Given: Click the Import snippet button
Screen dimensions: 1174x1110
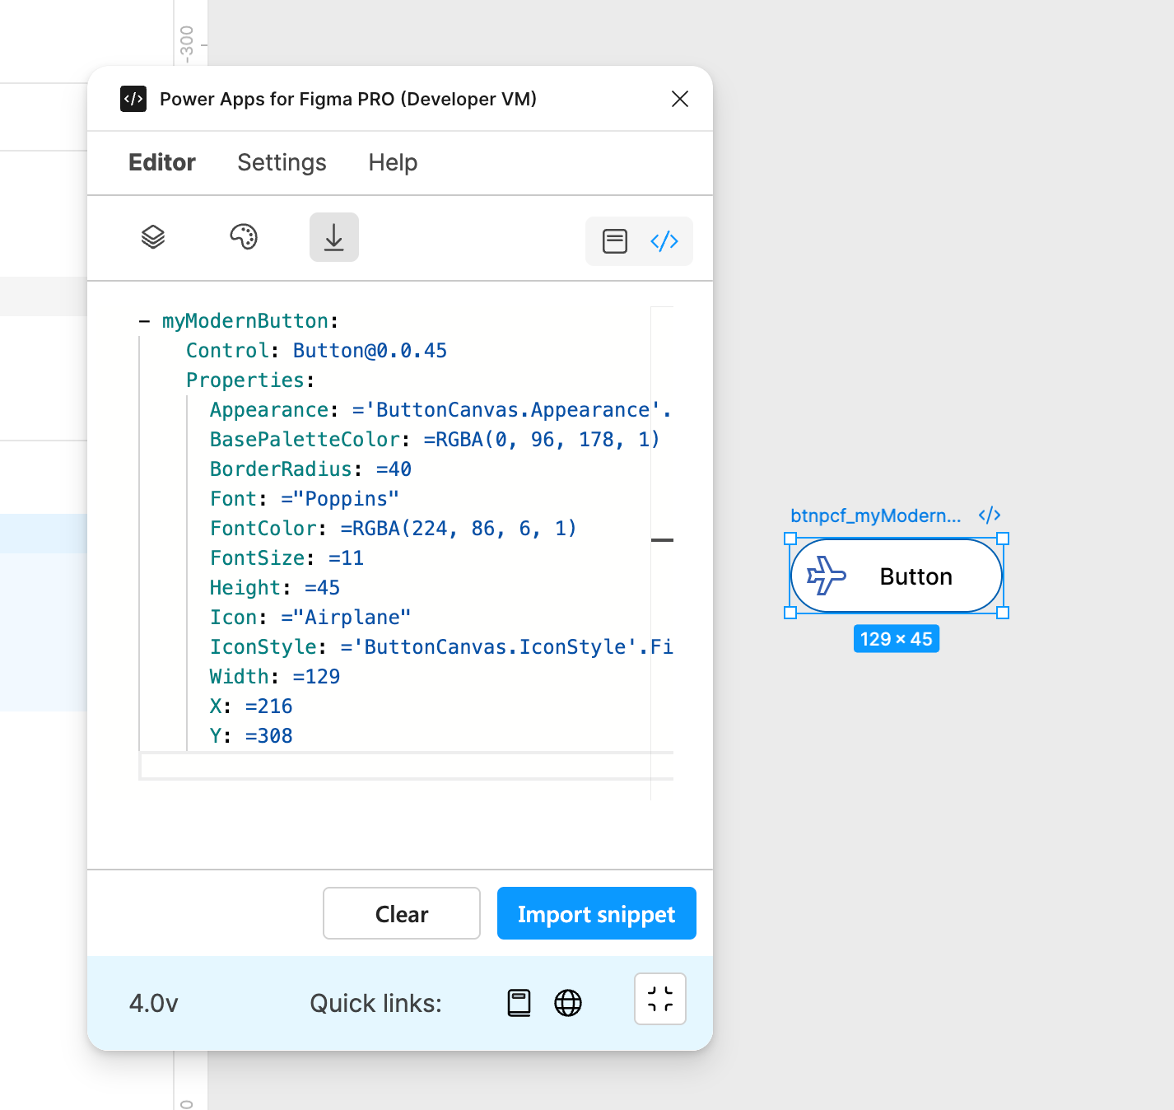Looking at the screenshot, I should pyautogui.click(x=597, y=913).
